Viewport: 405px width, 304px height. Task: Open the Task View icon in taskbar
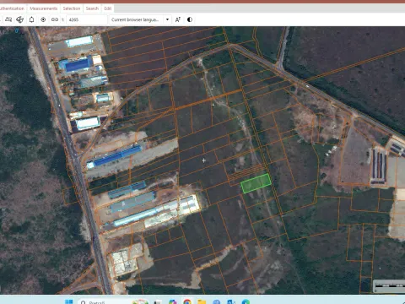158,302
